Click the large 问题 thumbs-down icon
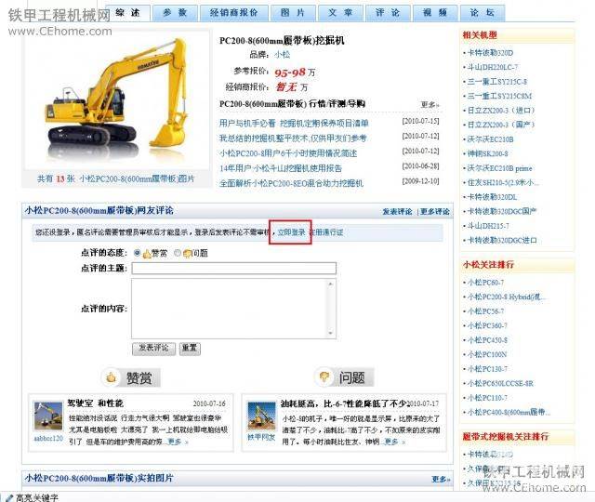 324,377
